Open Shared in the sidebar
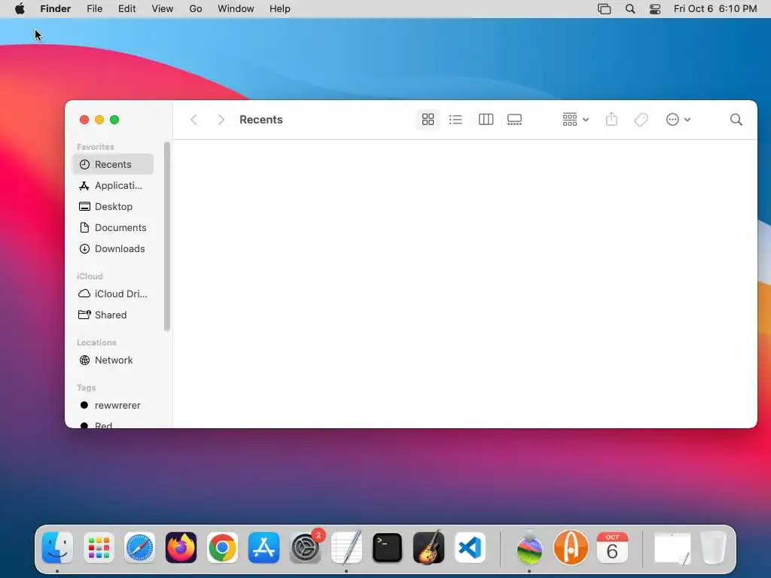771x578 pixels. click(113, 315)
